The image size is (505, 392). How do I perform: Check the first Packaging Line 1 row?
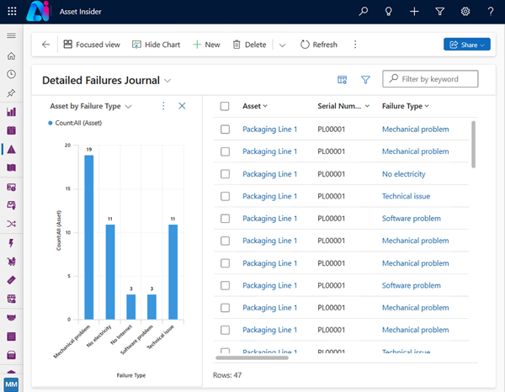[225, 130]
